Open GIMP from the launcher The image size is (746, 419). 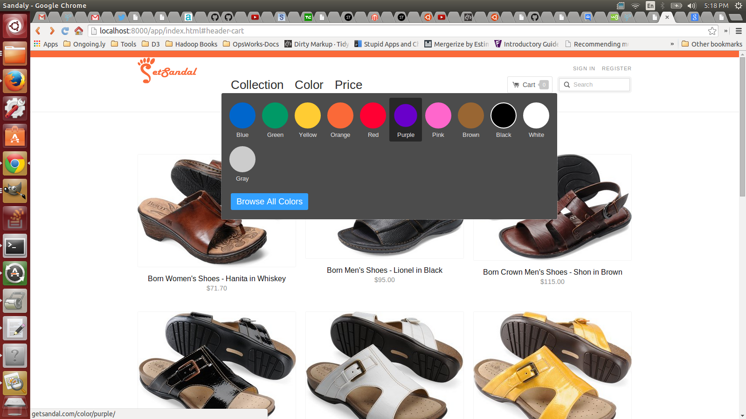[15, 191]
